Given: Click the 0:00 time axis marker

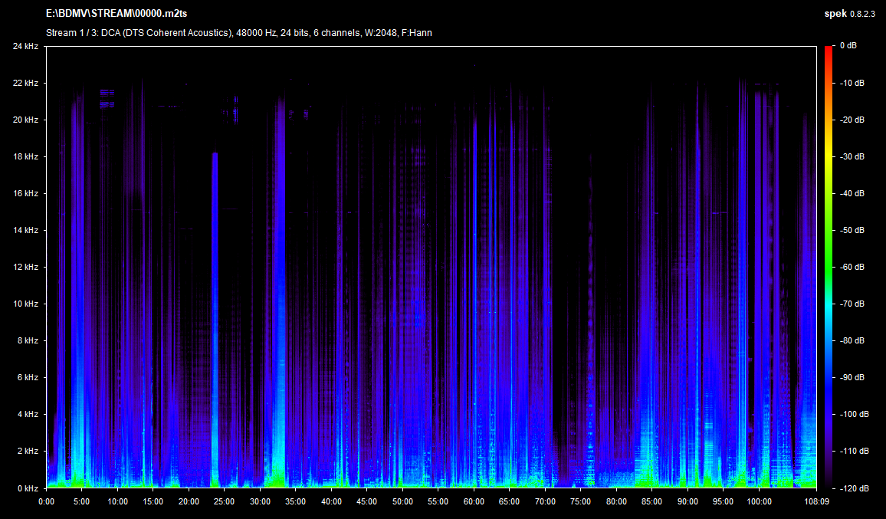Looking at the screenshot, I should [x=46, y=501].
